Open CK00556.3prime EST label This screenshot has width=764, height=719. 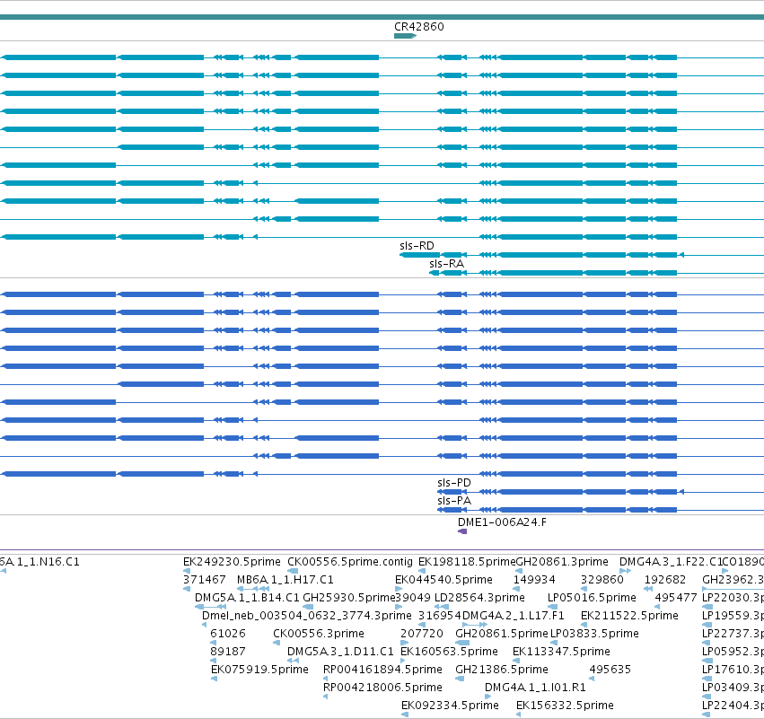tap(319, 634)
